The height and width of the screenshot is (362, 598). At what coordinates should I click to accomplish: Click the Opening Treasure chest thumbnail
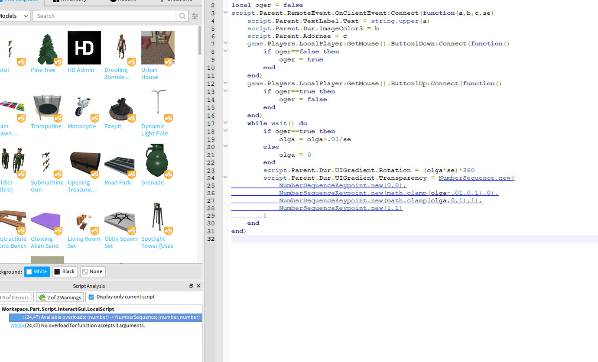[x=84, y=160]
